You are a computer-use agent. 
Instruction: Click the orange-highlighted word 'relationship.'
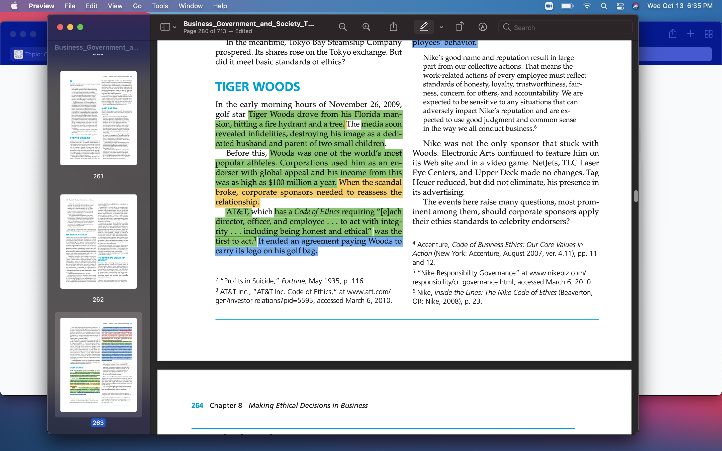(x=237, y=202)
